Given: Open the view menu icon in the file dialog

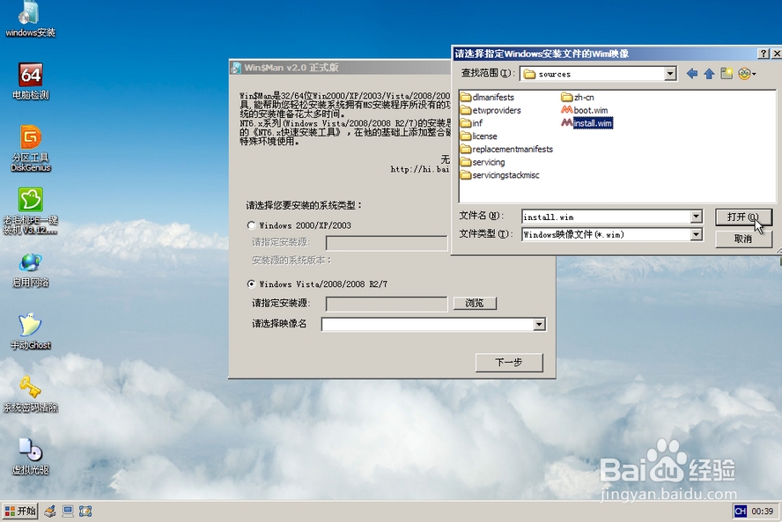Looking at the screenshot, I should point(747,74).
